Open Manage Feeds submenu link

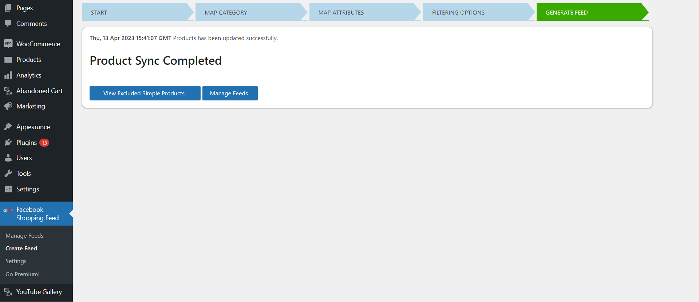point(24,235)
